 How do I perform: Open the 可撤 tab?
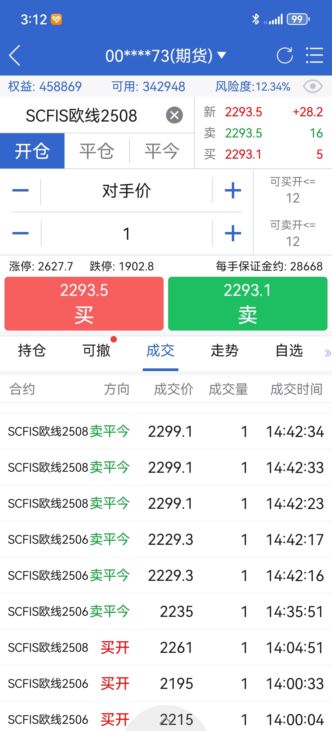[96, 350]
